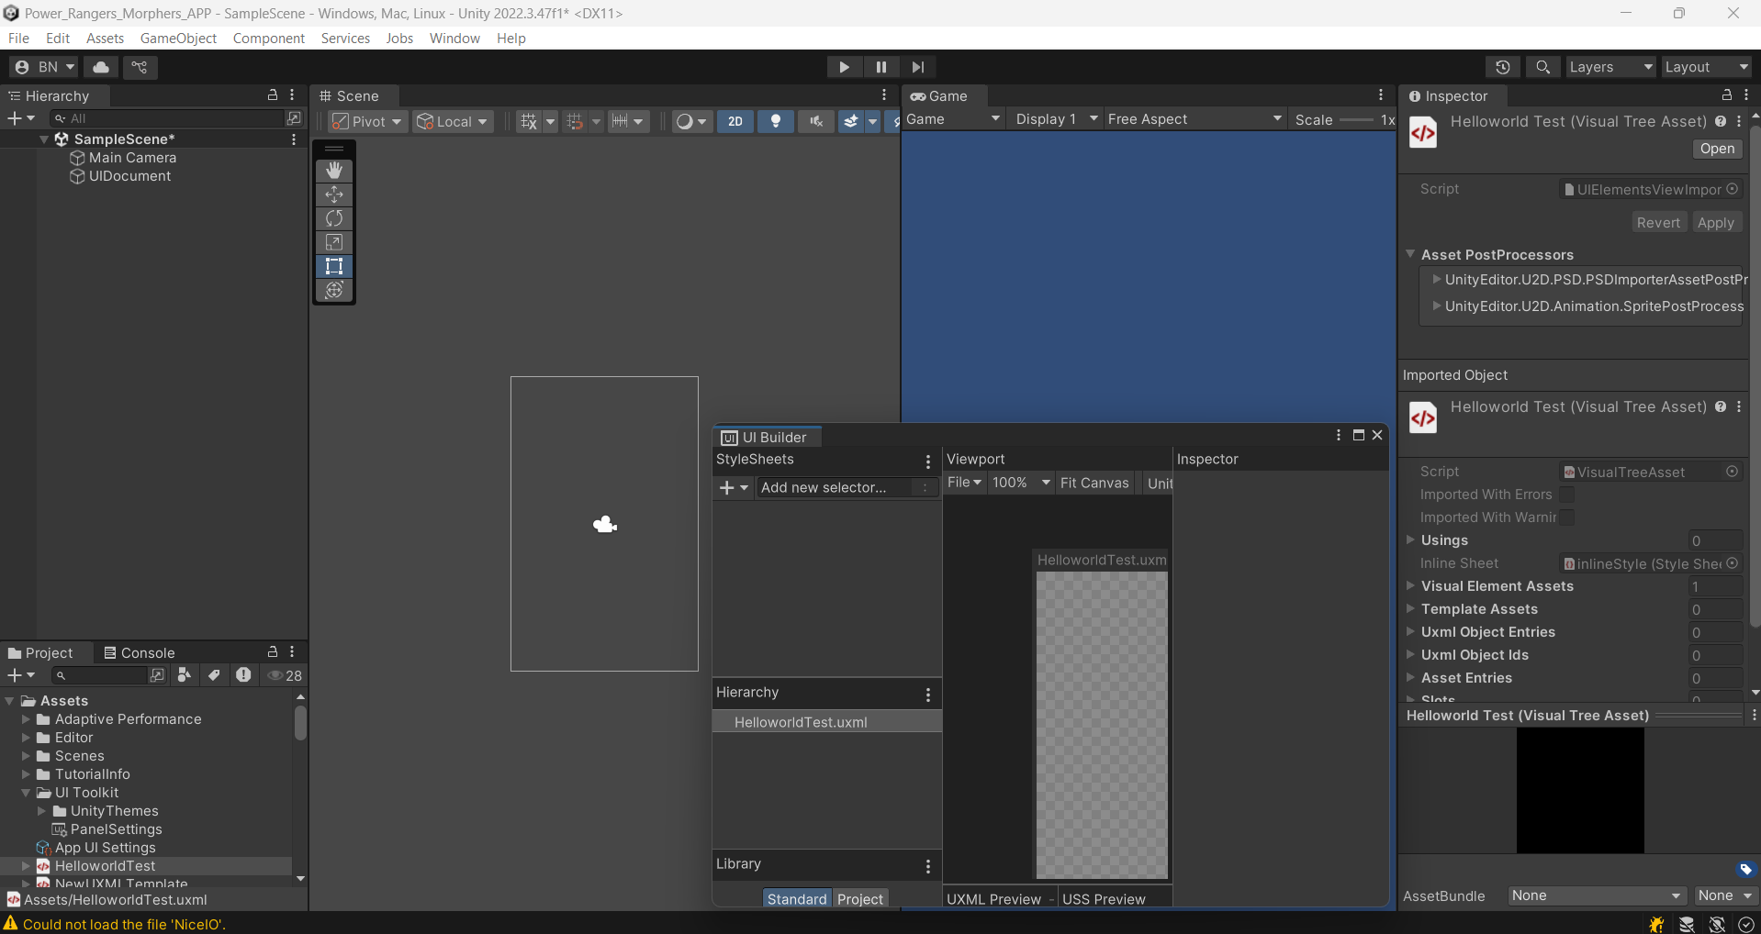Select the Hand (View) tool in Scene
This screenshot has height=934, width=1761.
point(334,171)
